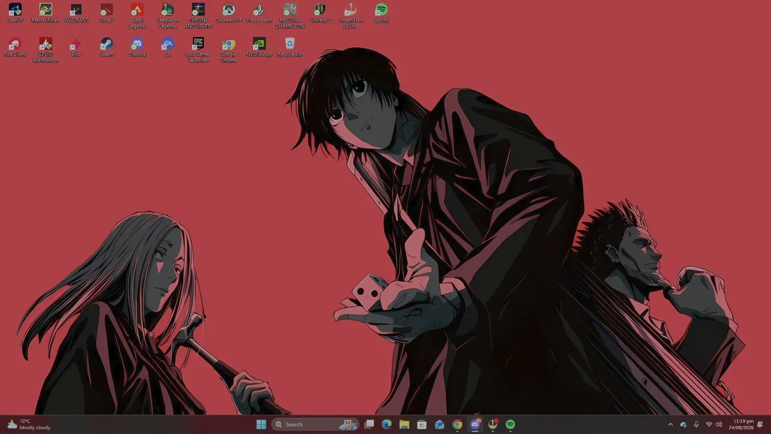Image resolution: width=771 pixels, height=434 pixels.
Task: Select the EA desktop shortcut
Action: [167, 48]
